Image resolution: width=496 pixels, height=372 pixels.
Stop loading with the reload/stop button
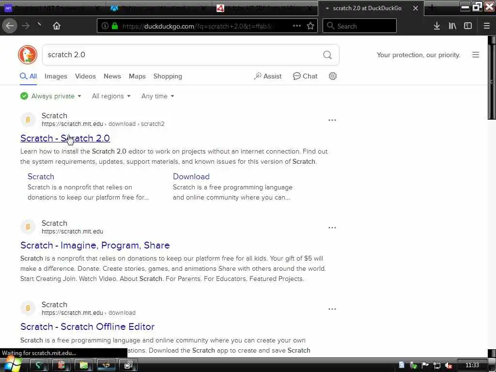(x=39, y=25)
